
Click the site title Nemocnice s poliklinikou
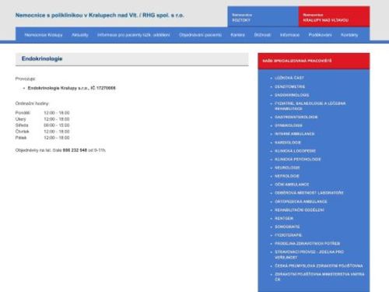100,16
